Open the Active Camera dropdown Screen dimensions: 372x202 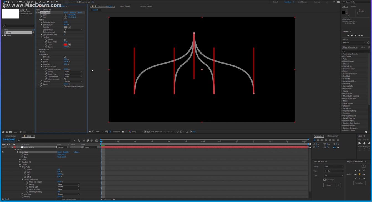[x=158, y=132]
